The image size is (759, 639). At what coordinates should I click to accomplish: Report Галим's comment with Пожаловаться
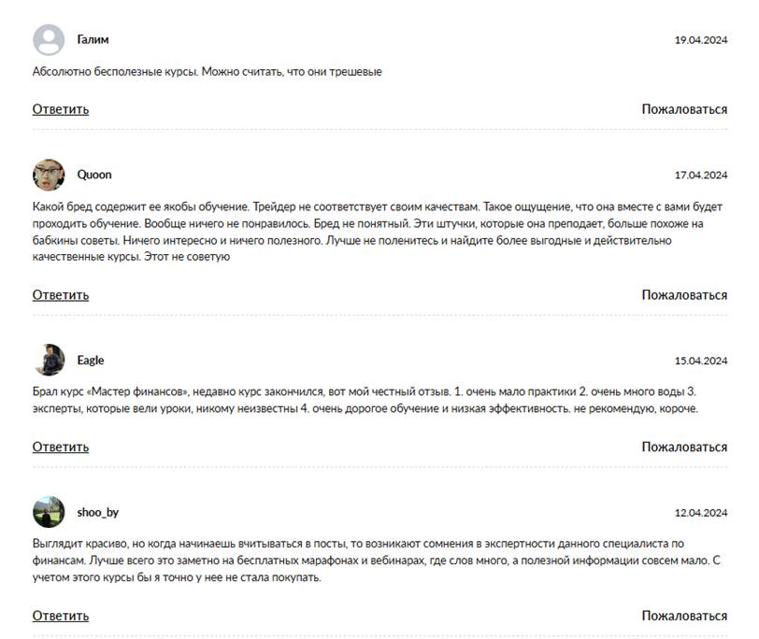(684, 109)
